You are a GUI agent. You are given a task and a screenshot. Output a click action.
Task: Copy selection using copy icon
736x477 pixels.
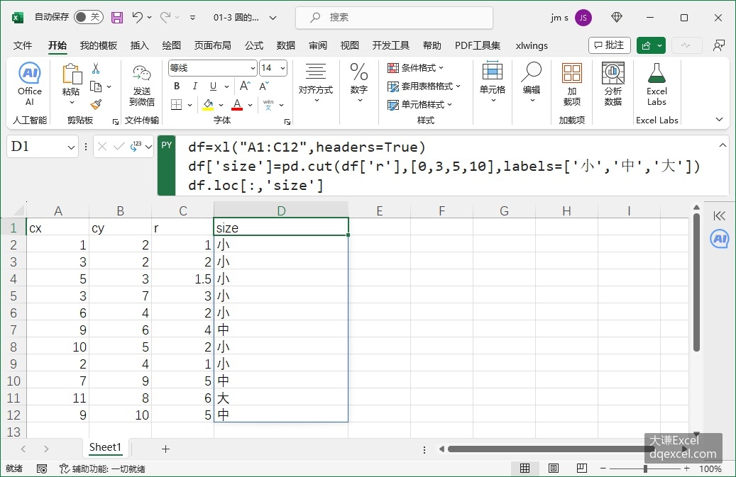pyautogui.click(x=96, y=86)
